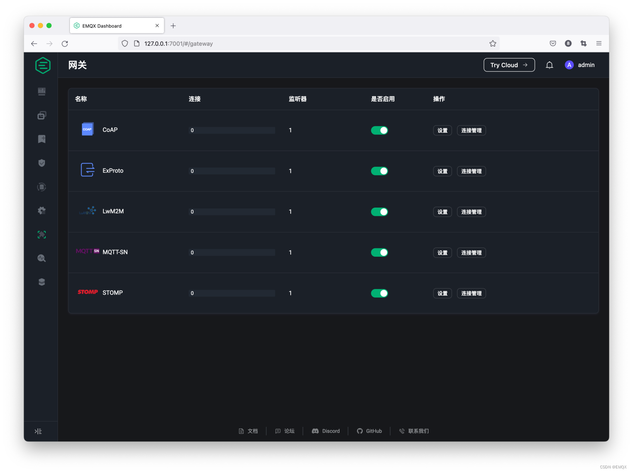Open the admin user menu

click(580, 65)
